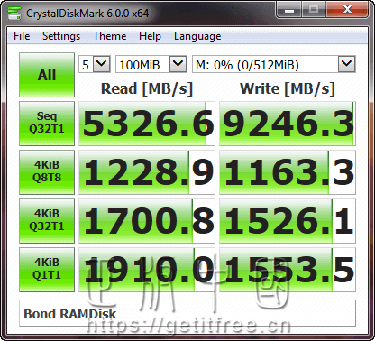Minimize the CrystalDiskMark window
This screenshot has height=341, width=375.
(289, 10)
